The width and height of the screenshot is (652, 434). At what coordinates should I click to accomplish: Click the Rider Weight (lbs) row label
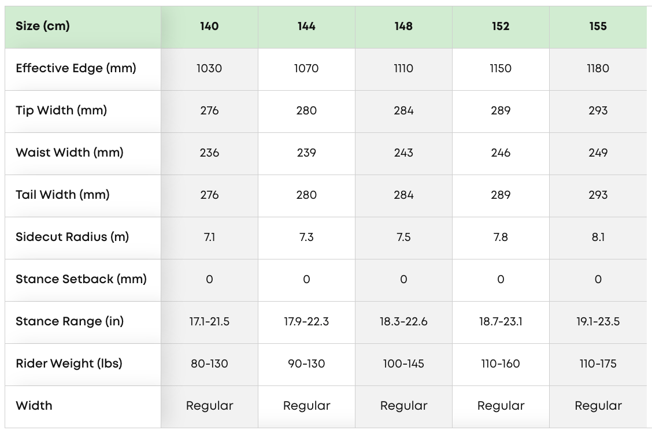point(69,364)
